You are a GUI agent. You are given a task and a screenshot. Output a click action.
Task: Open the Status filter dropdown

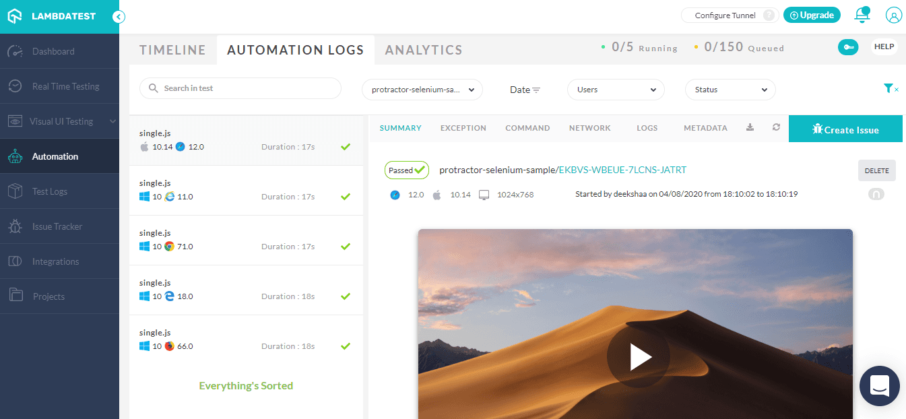730,89
